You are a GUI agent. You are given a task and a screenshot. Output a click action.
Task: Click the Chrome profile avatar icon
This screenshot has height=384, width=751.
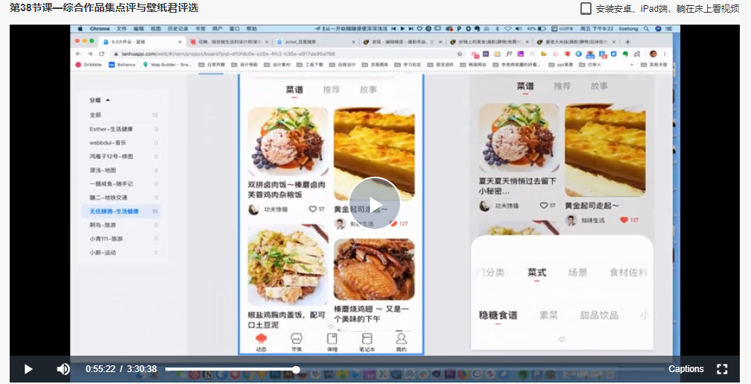tap(653, 54)
